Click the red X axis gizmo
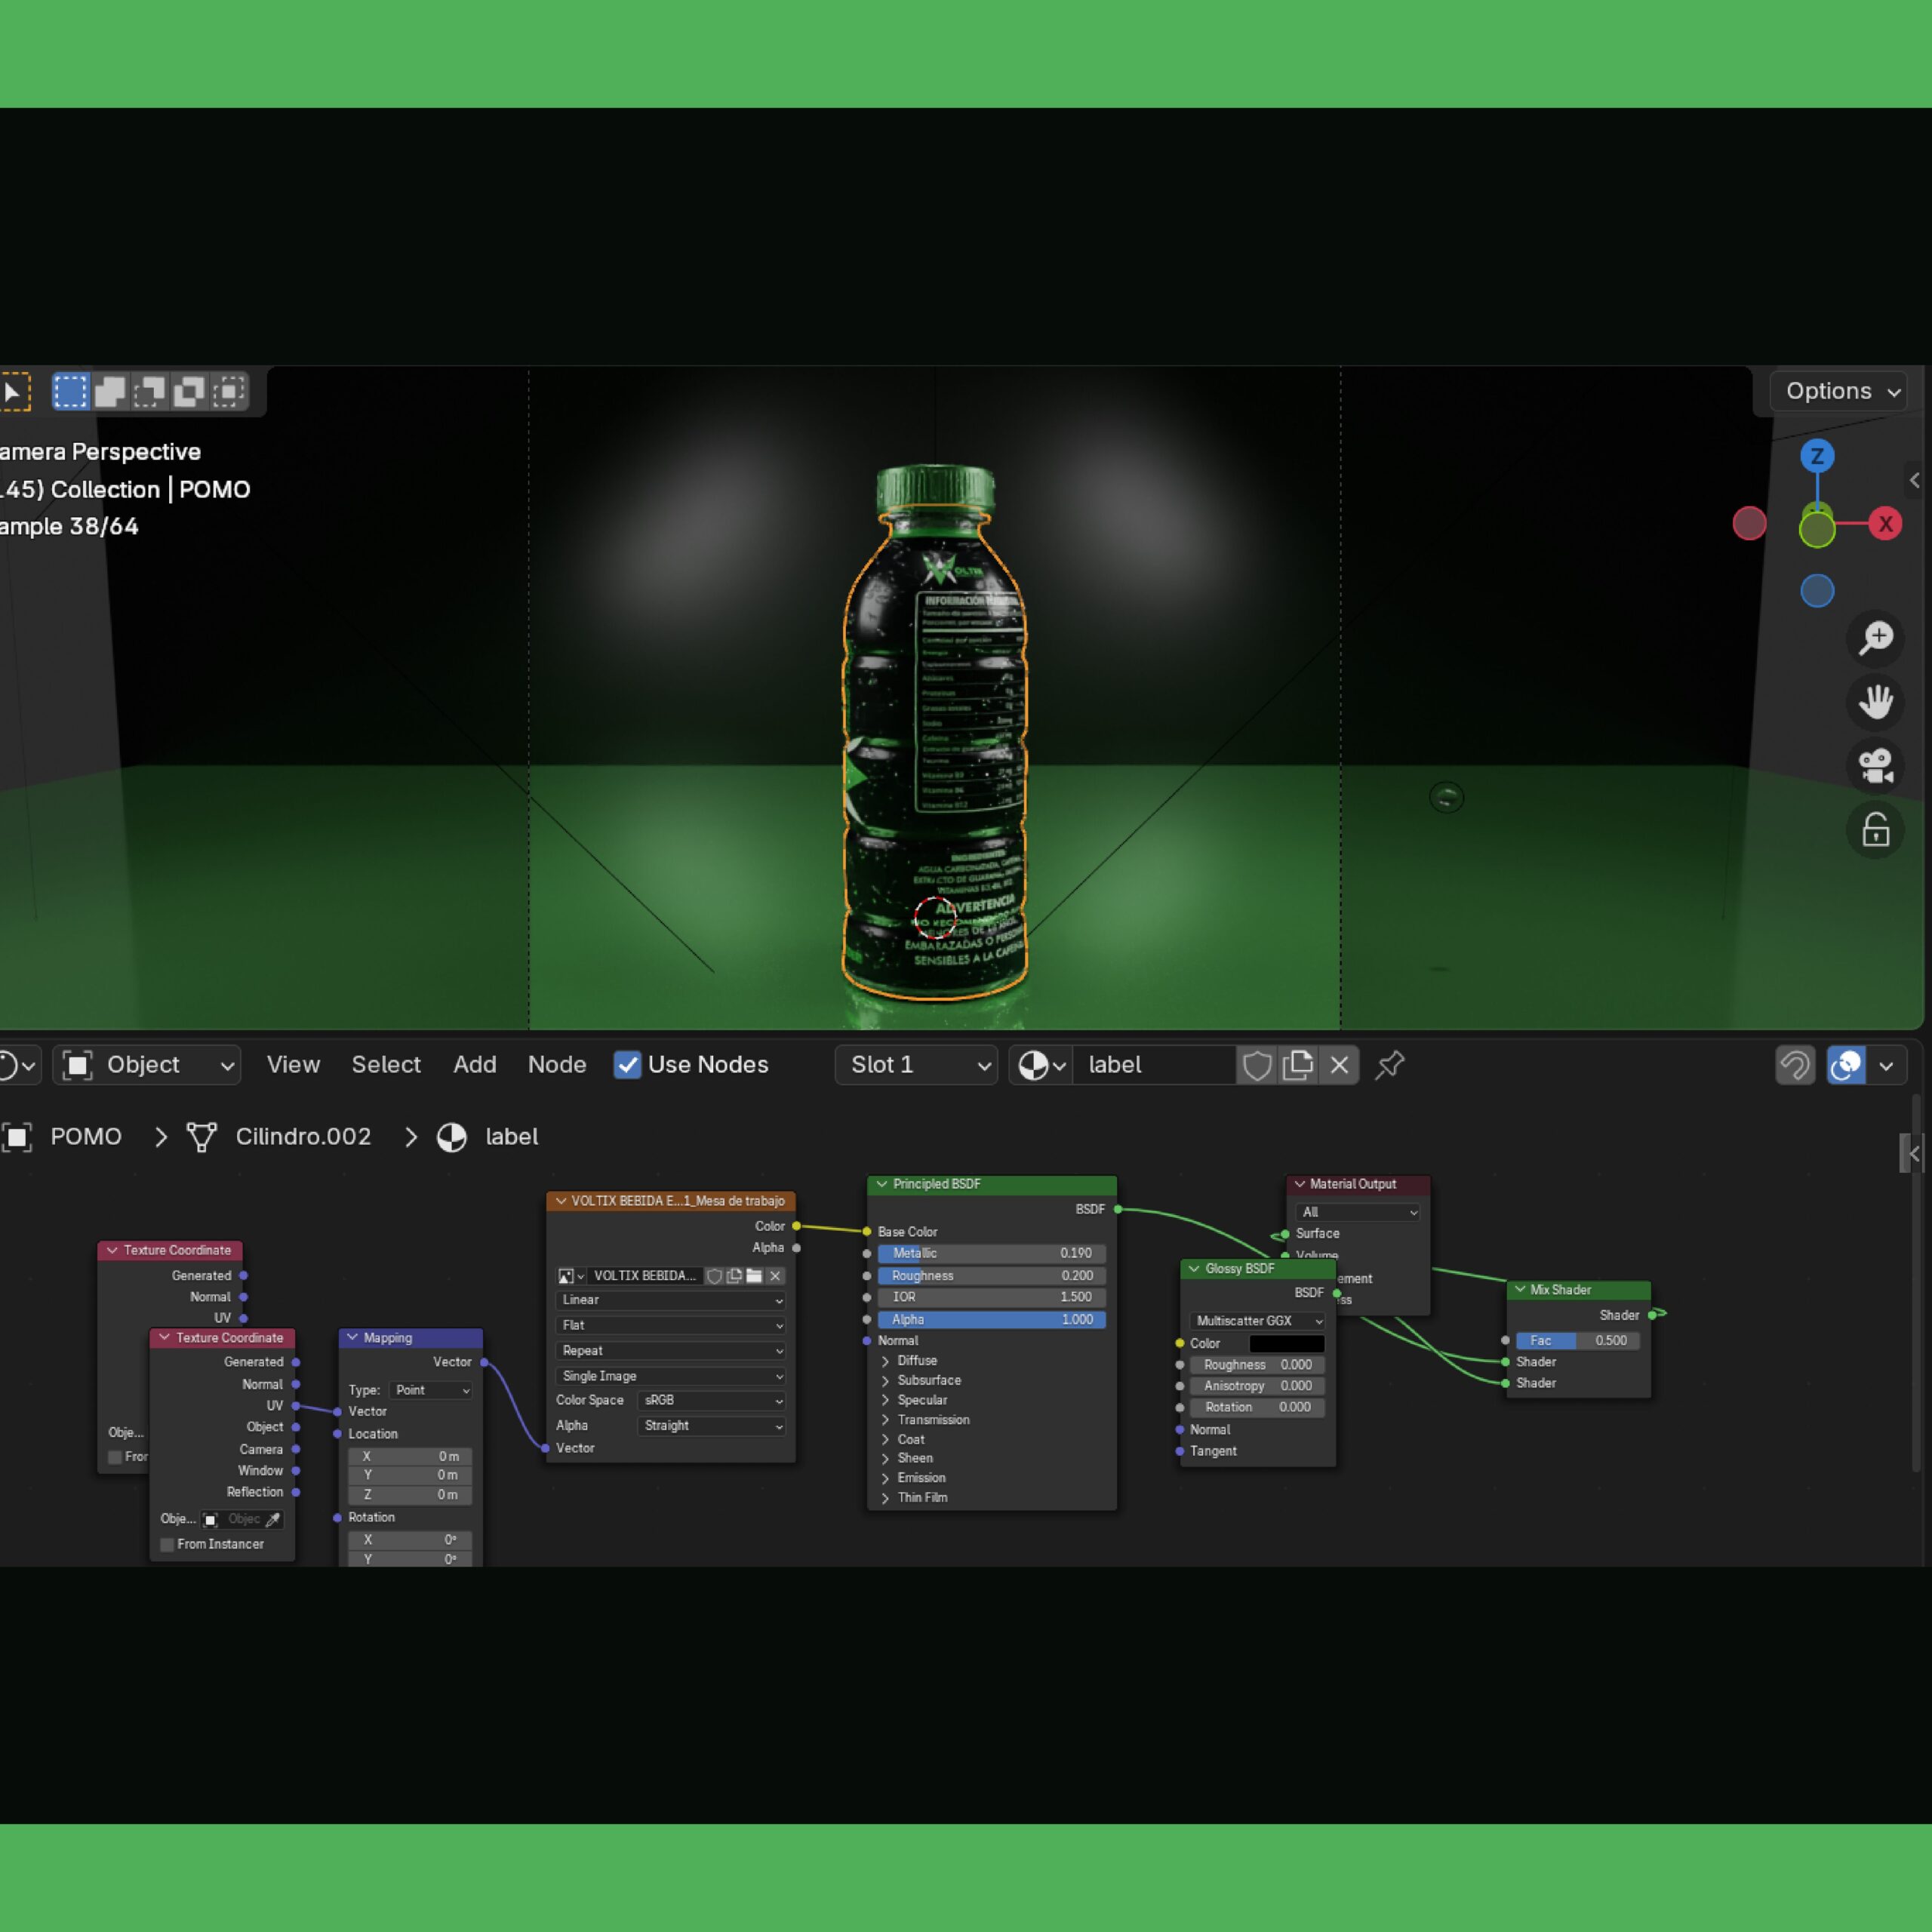 coord(1885,523)
